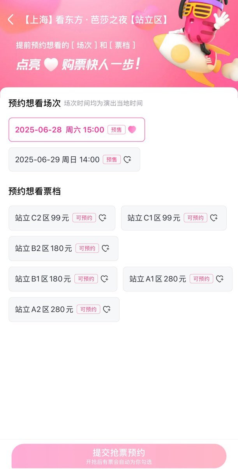
Task: Tap heart-plus icon on 站立C1区 99元
Action: 214,218
